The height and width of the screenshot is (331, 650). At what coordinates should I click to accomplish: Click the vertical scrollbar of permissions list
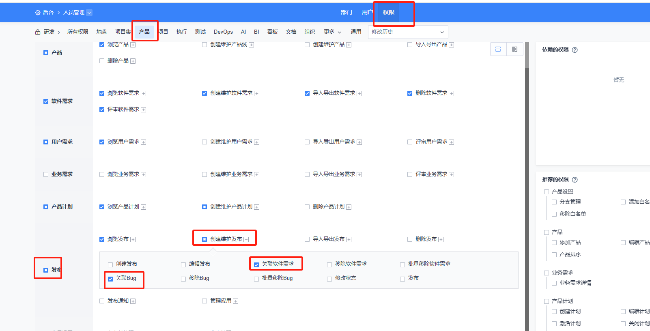(527, 183)
